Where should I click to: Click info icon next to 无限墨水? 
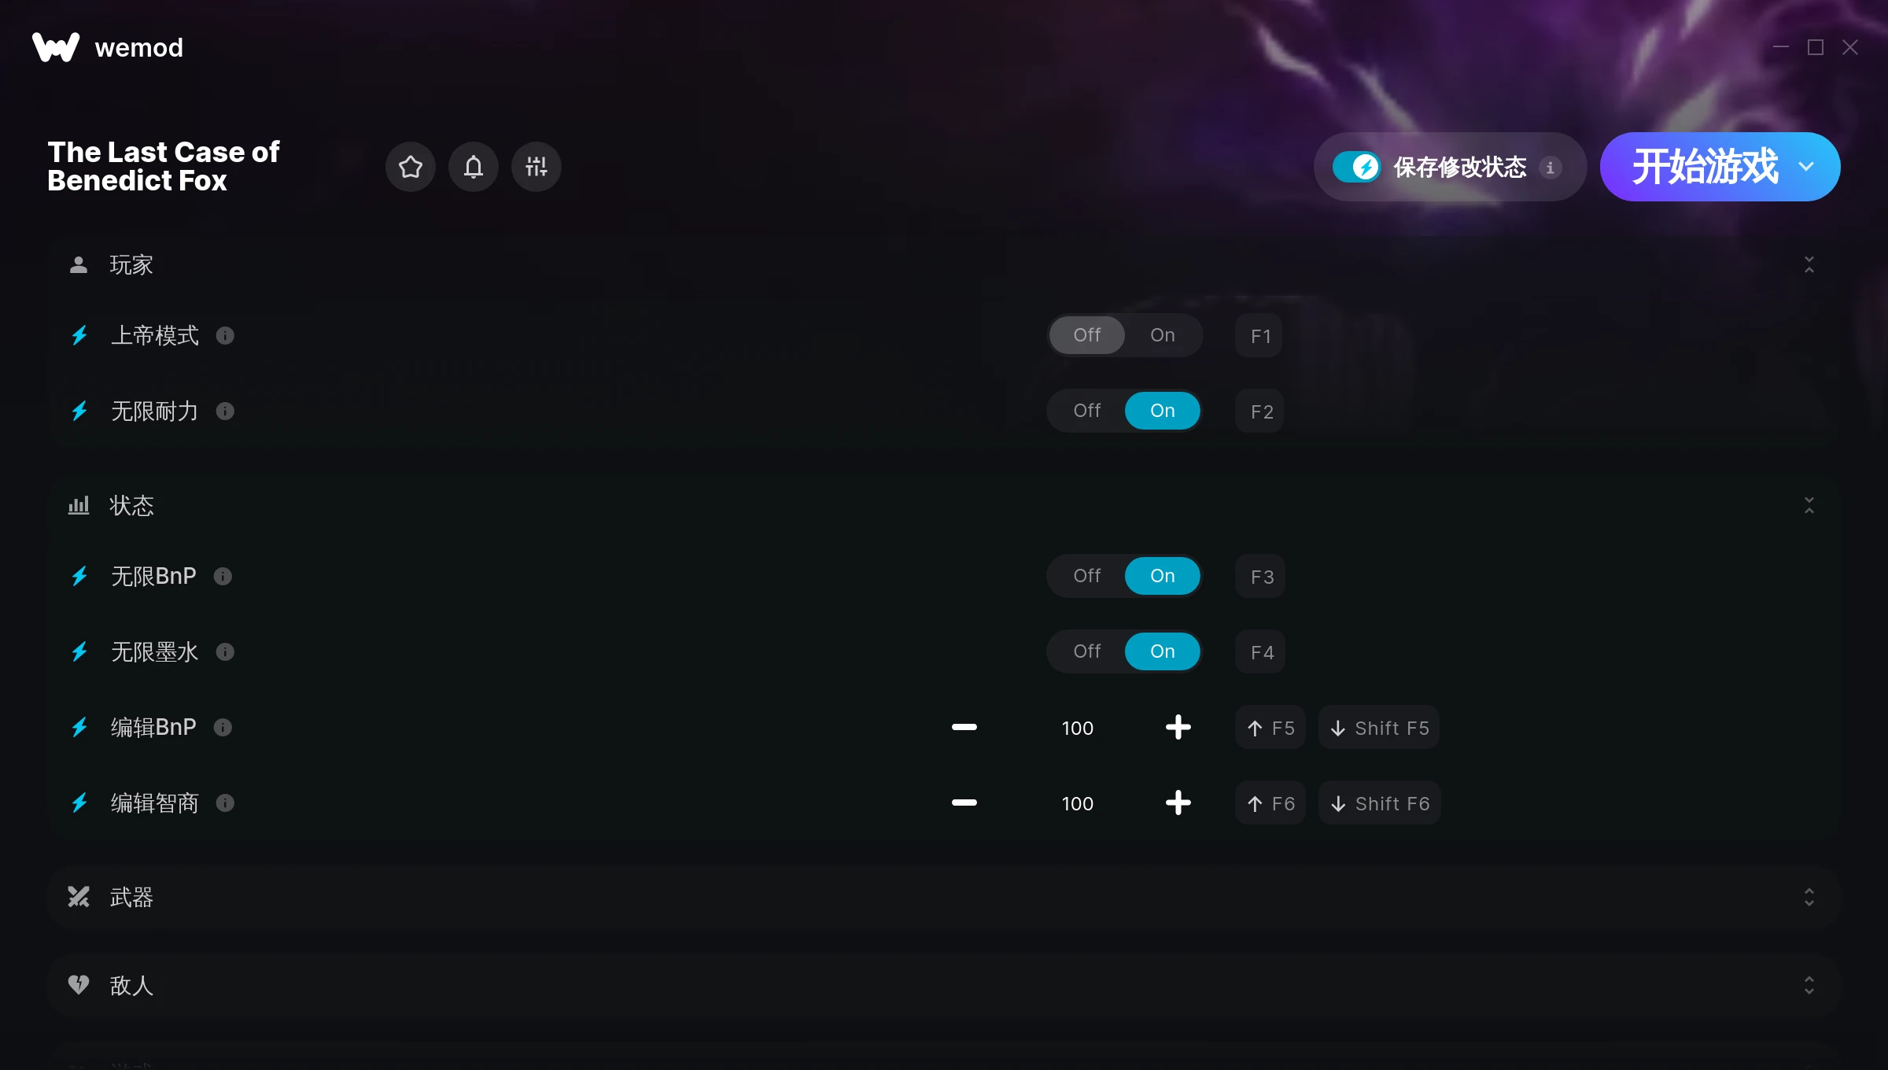[225, 652]
